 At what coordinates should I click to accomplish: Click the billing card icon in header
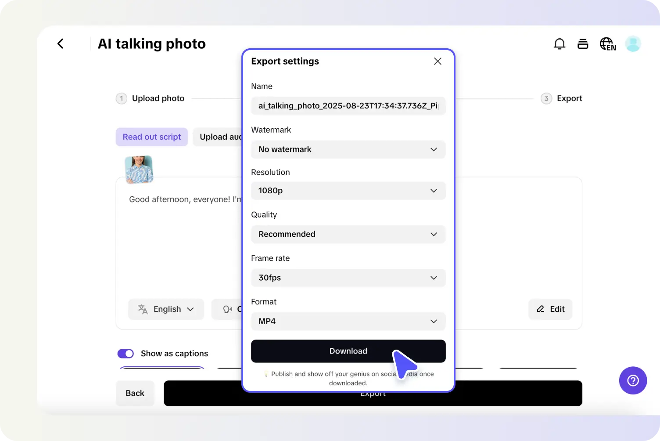point(583,43)
